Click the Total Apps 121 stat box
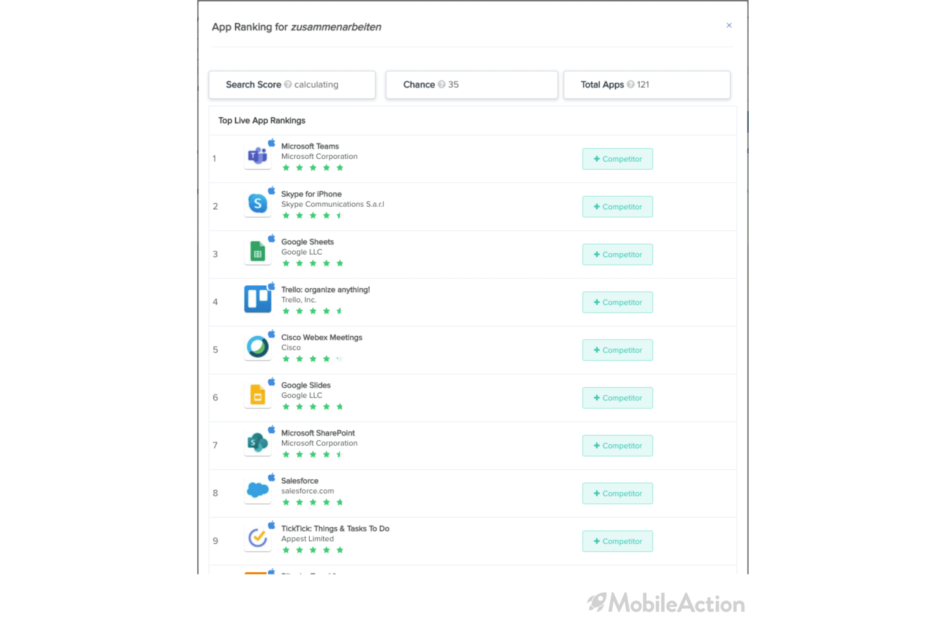This screenshot has height=630, width=946. 647,85
